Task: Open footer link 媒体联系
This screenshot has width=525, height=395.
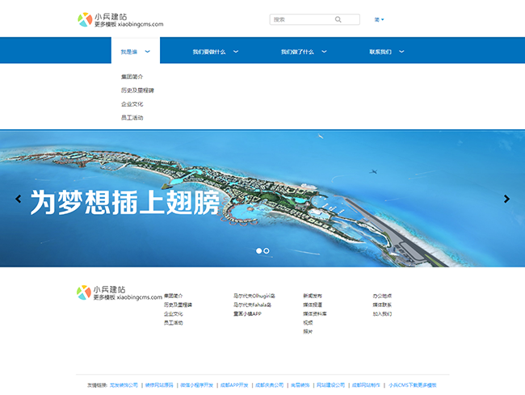Action: click(x=382, y=305)
